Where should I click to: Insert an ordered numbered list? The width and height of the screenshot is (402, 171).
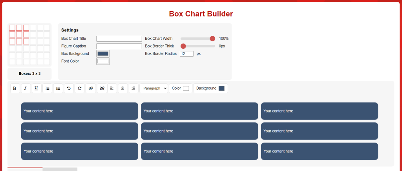tap(47, 88)
